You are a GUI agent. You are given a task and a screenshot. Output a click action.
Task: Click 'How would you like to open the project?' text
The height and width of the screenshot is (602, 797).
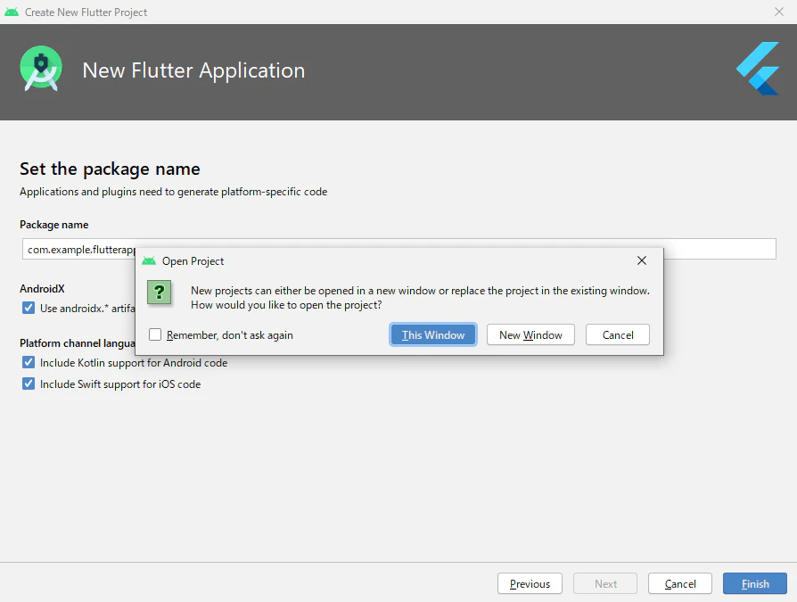[286, 305]
